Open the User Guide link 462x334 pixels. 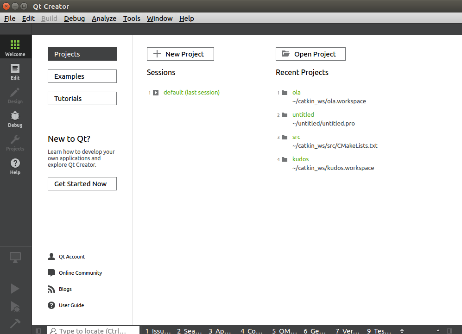click(x=71, y=305)
